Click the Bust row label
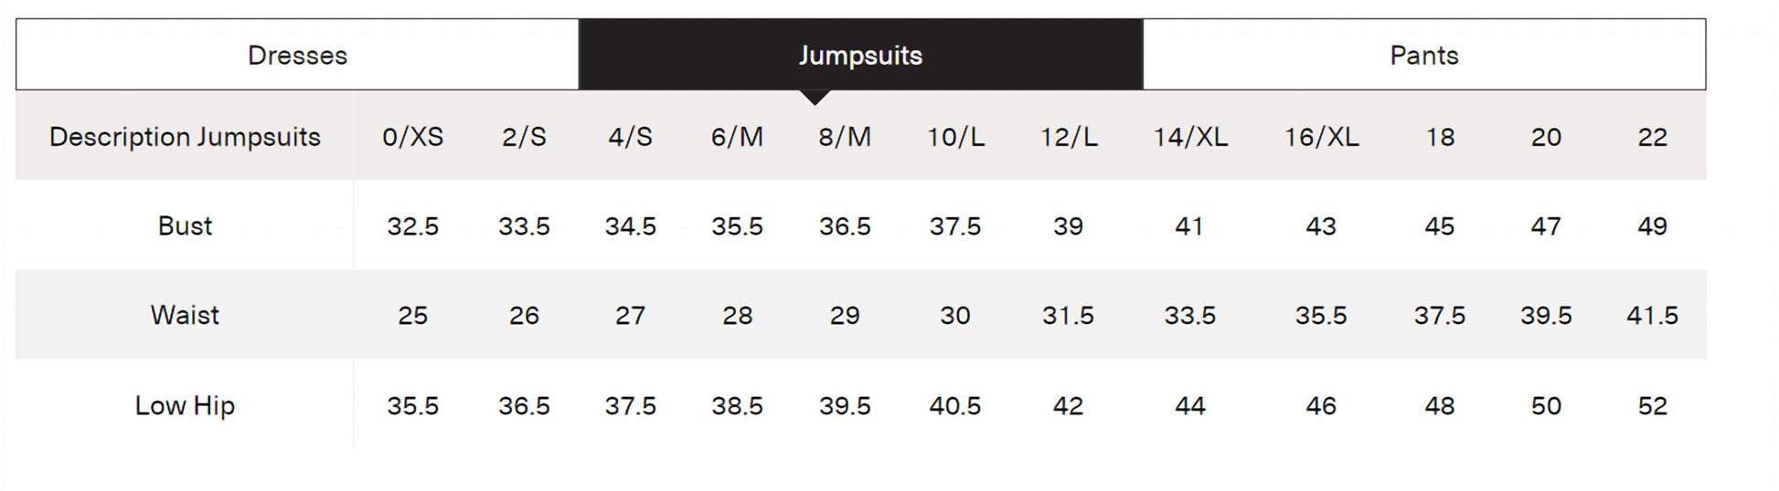The width and height of the screenshot is (1779, 491). (x=185, y=225)
